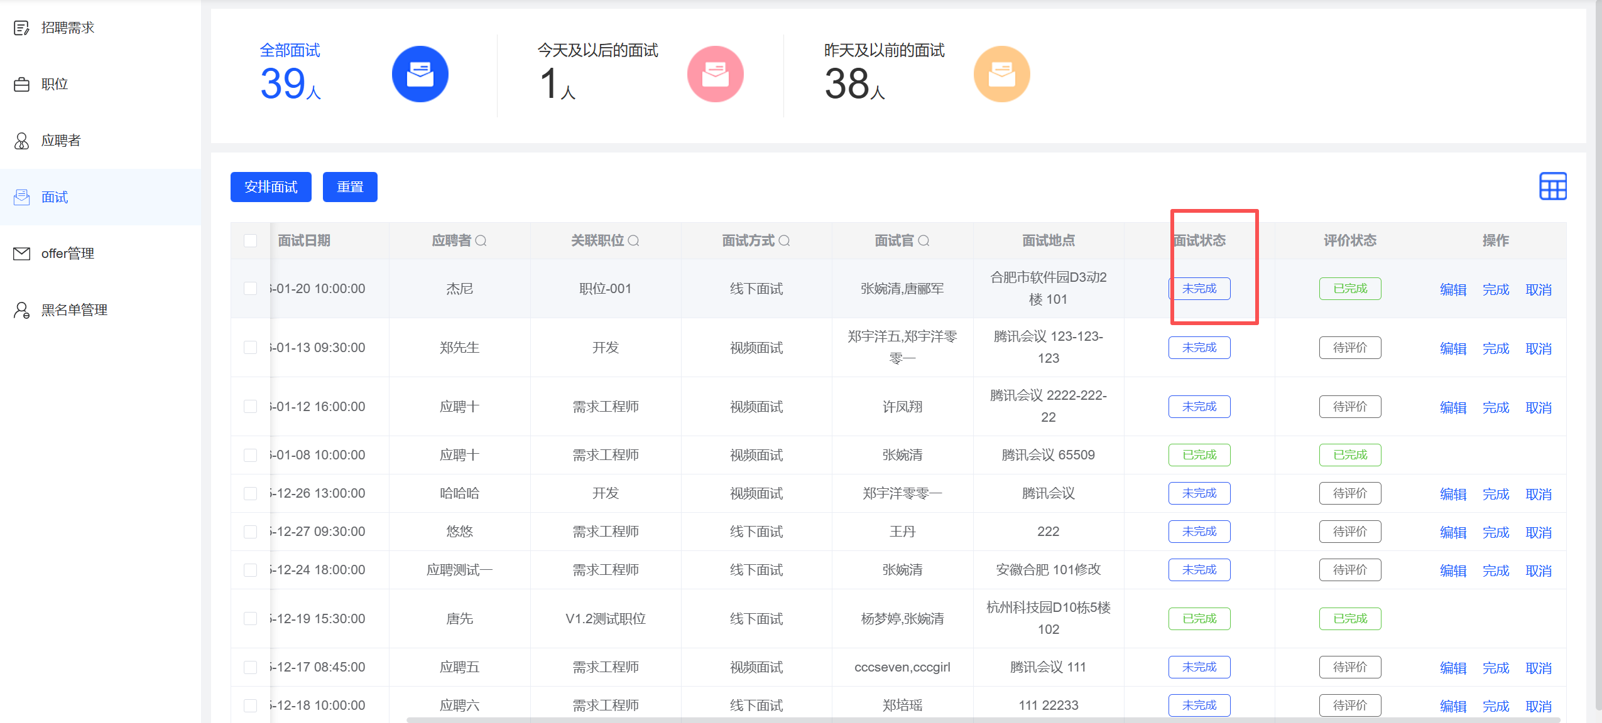Click search icon next to 应聘者 header
Screen dimensions: 1602x723
click(x=481, y=240)
